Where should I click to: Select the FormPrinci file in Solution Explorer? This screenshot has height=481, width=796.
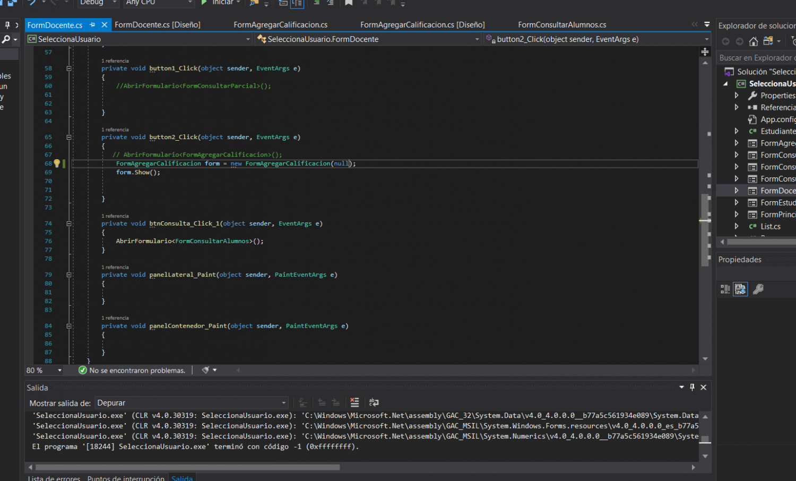pos(772,214)
